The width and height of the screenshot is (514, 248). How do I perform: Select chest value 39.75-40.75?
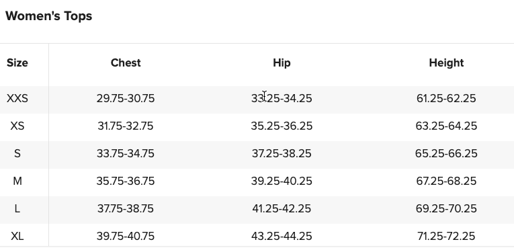(126, 236)
